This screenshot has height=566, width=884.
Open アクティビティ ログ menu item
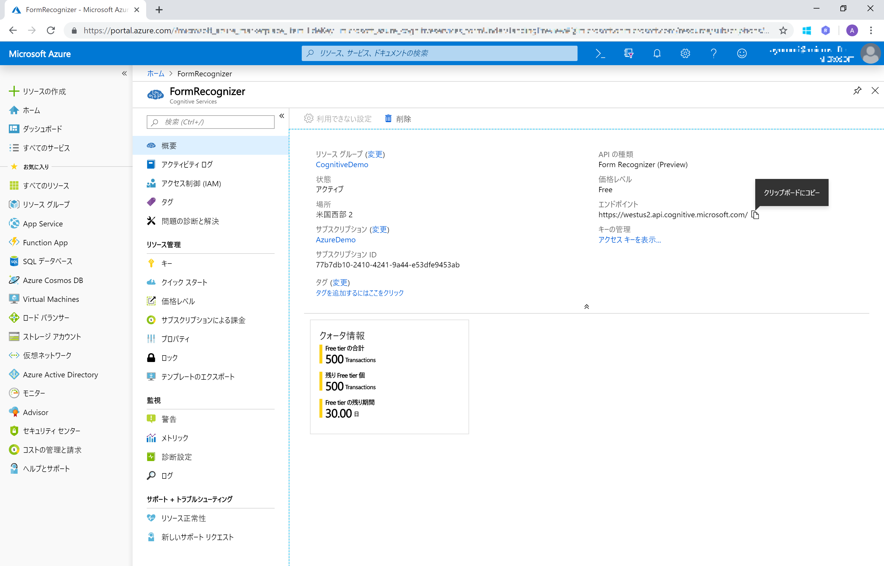click(x=187, y=164)
